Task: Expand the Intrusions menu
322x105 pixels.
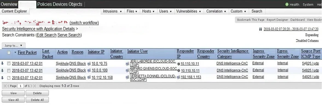Action: tap(112, 11)
